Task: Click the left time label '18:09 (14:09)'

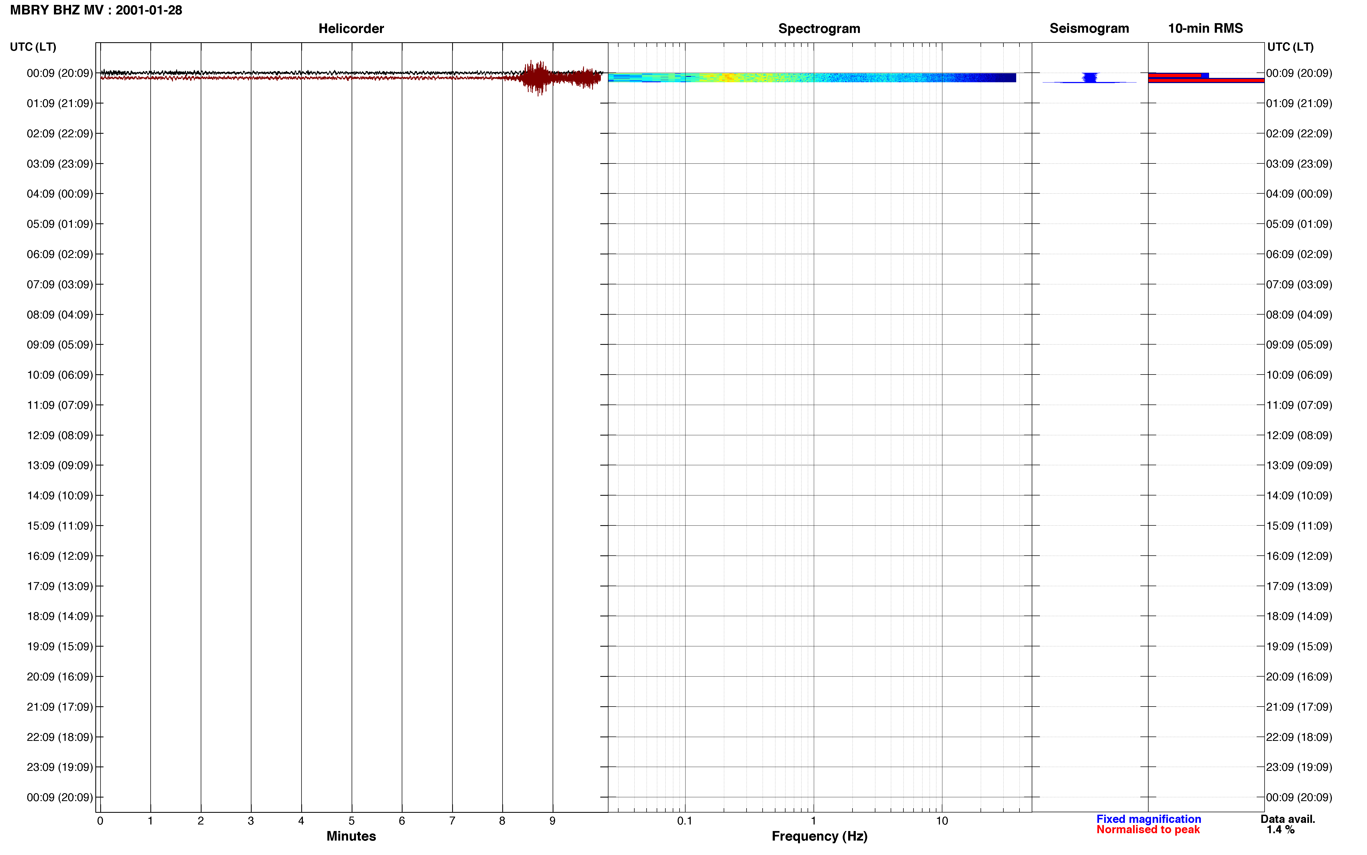Action: pos(60,616)
